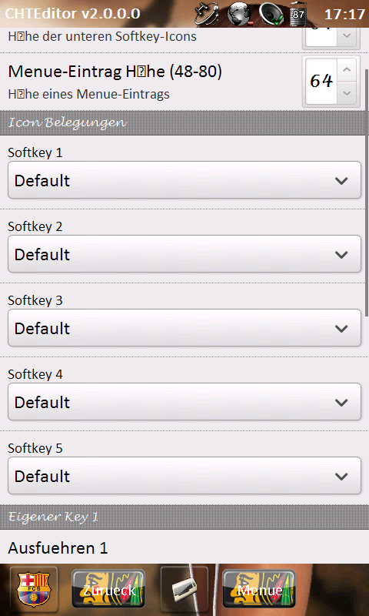Select the Ausfuehren 1 entry

tap(58, 548)
